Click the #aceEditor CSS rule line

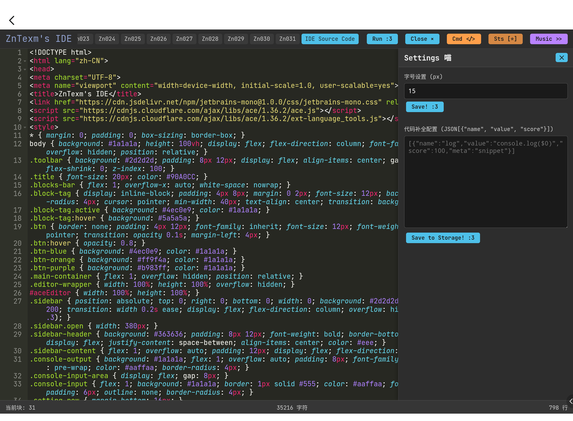(115, 293)
